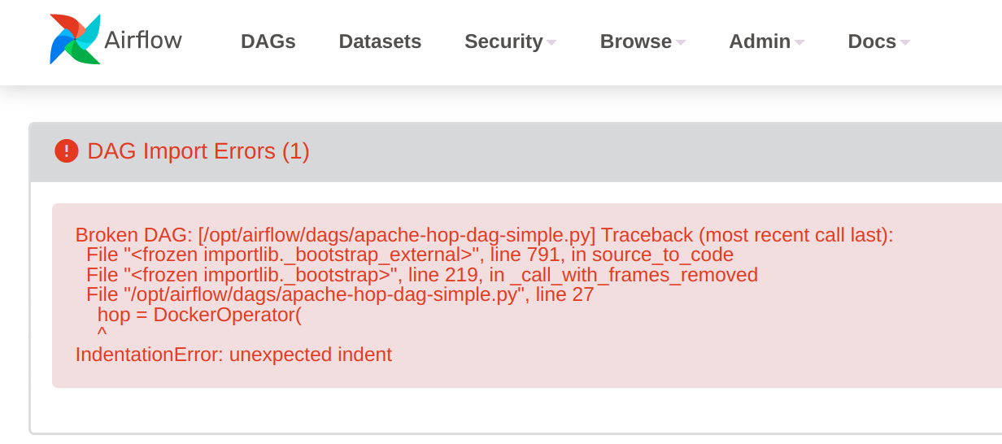
Task: Go to the Datasets page
Action: tap(380, 41)
